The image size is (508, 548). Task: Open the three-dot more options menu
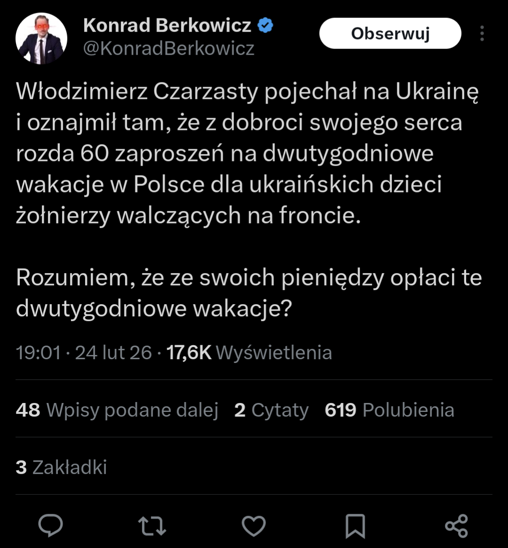pyautogui.click(x=482, y=33)
